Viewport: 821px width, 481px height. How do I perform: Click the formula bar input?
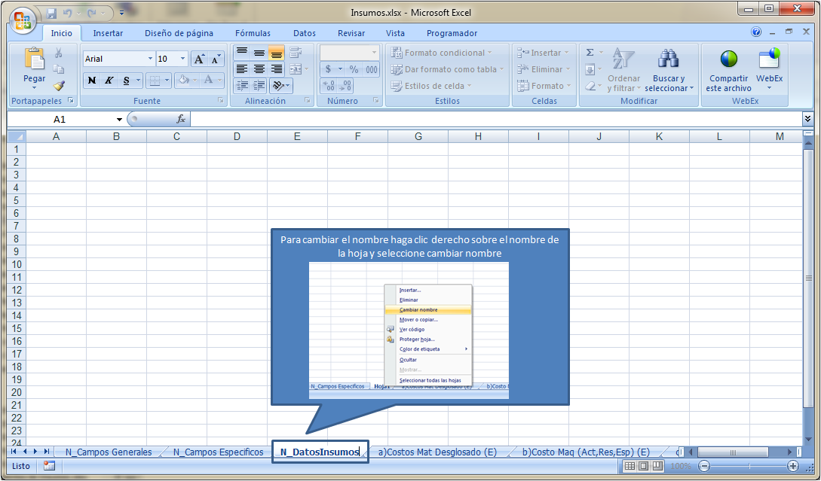click(x=496, y=120)
